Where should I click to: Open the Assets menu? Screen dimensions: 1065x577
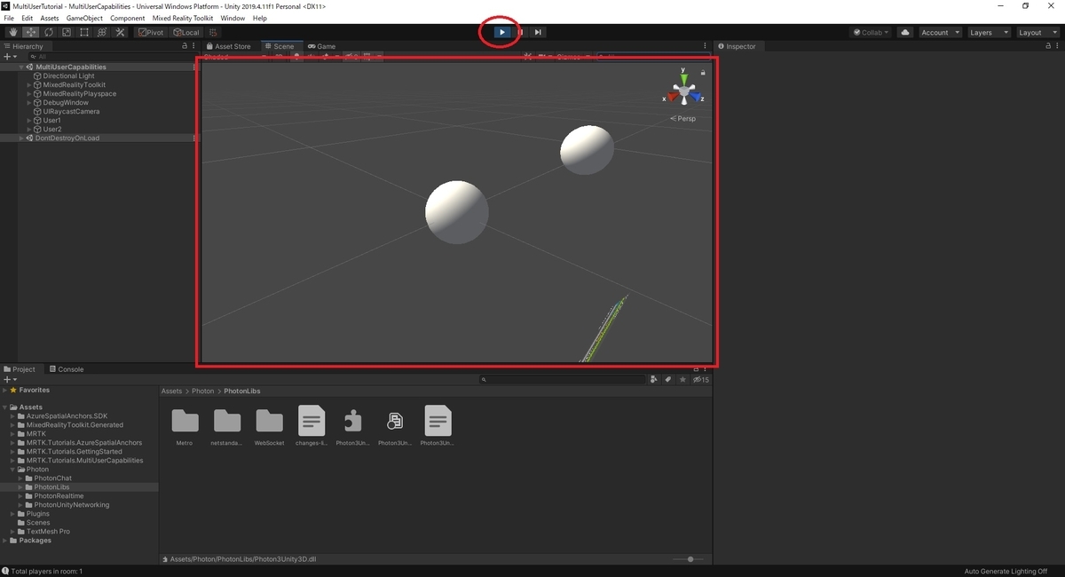(x=49, y=18)
